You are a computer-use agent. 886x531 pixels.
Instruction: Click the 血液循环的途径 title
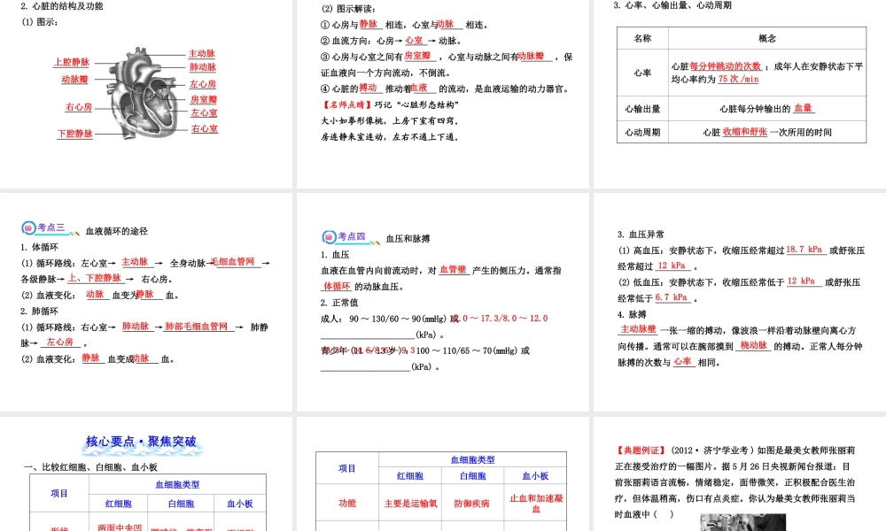click(x=116, y=231)
